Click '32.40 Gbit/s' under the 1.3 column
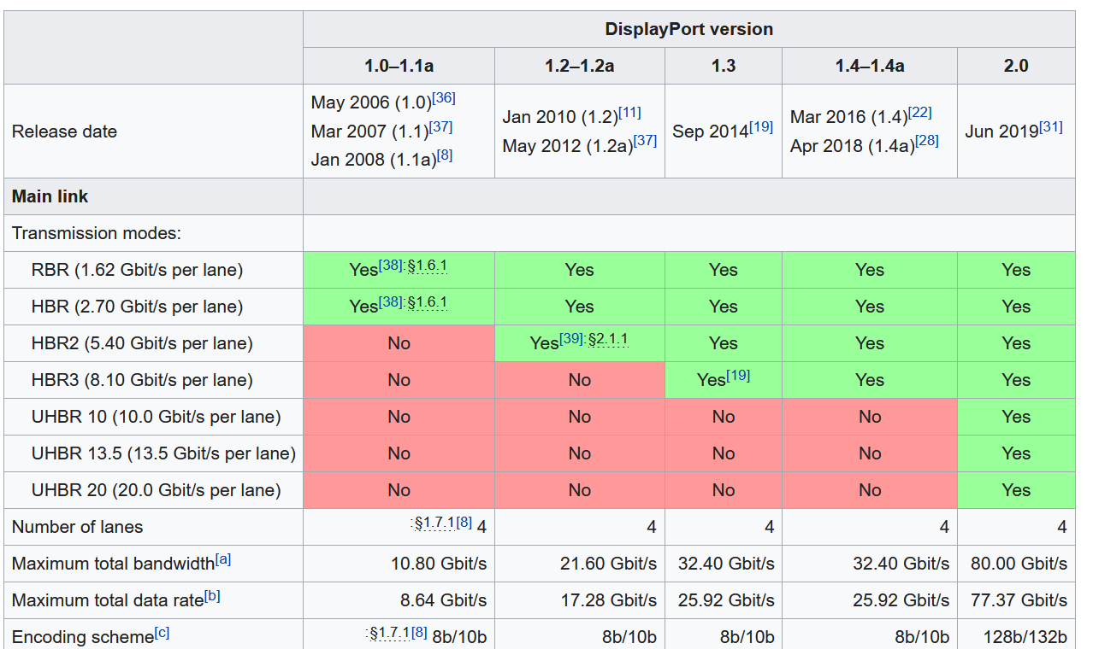The height and width of the screenshot is (649, 1093). click(x=725, y=564)
